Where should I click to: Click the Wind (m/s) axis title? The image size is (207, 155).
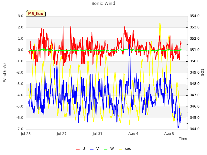tap(5, 73)
